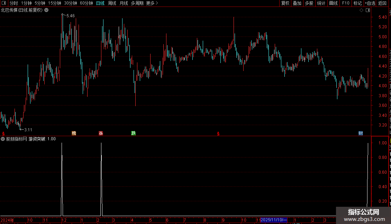
Task: Expand the 更多 periods menu
Action: pyautogui.click(x=152, y=3)
